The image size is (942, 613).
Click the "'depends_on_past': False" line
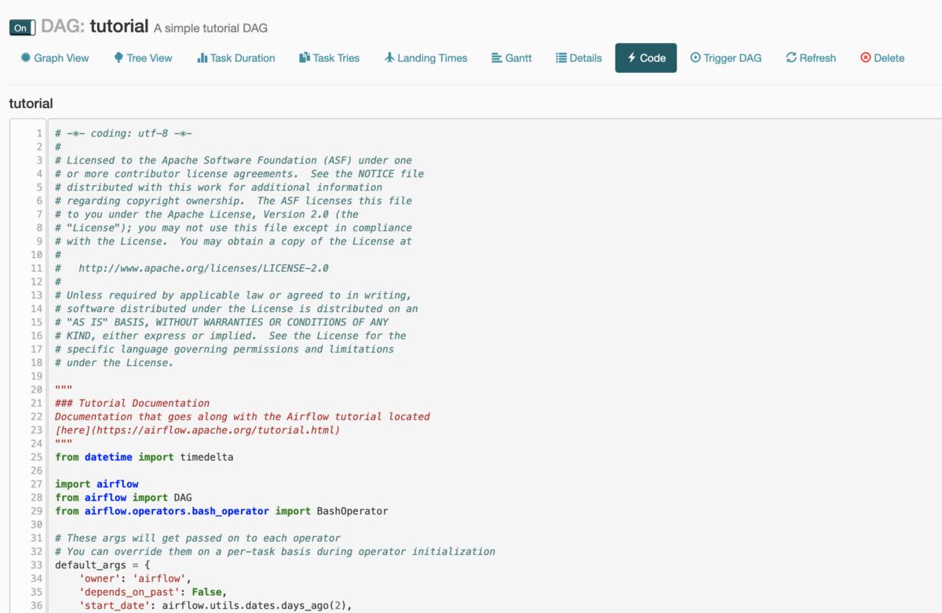point(153,591)
